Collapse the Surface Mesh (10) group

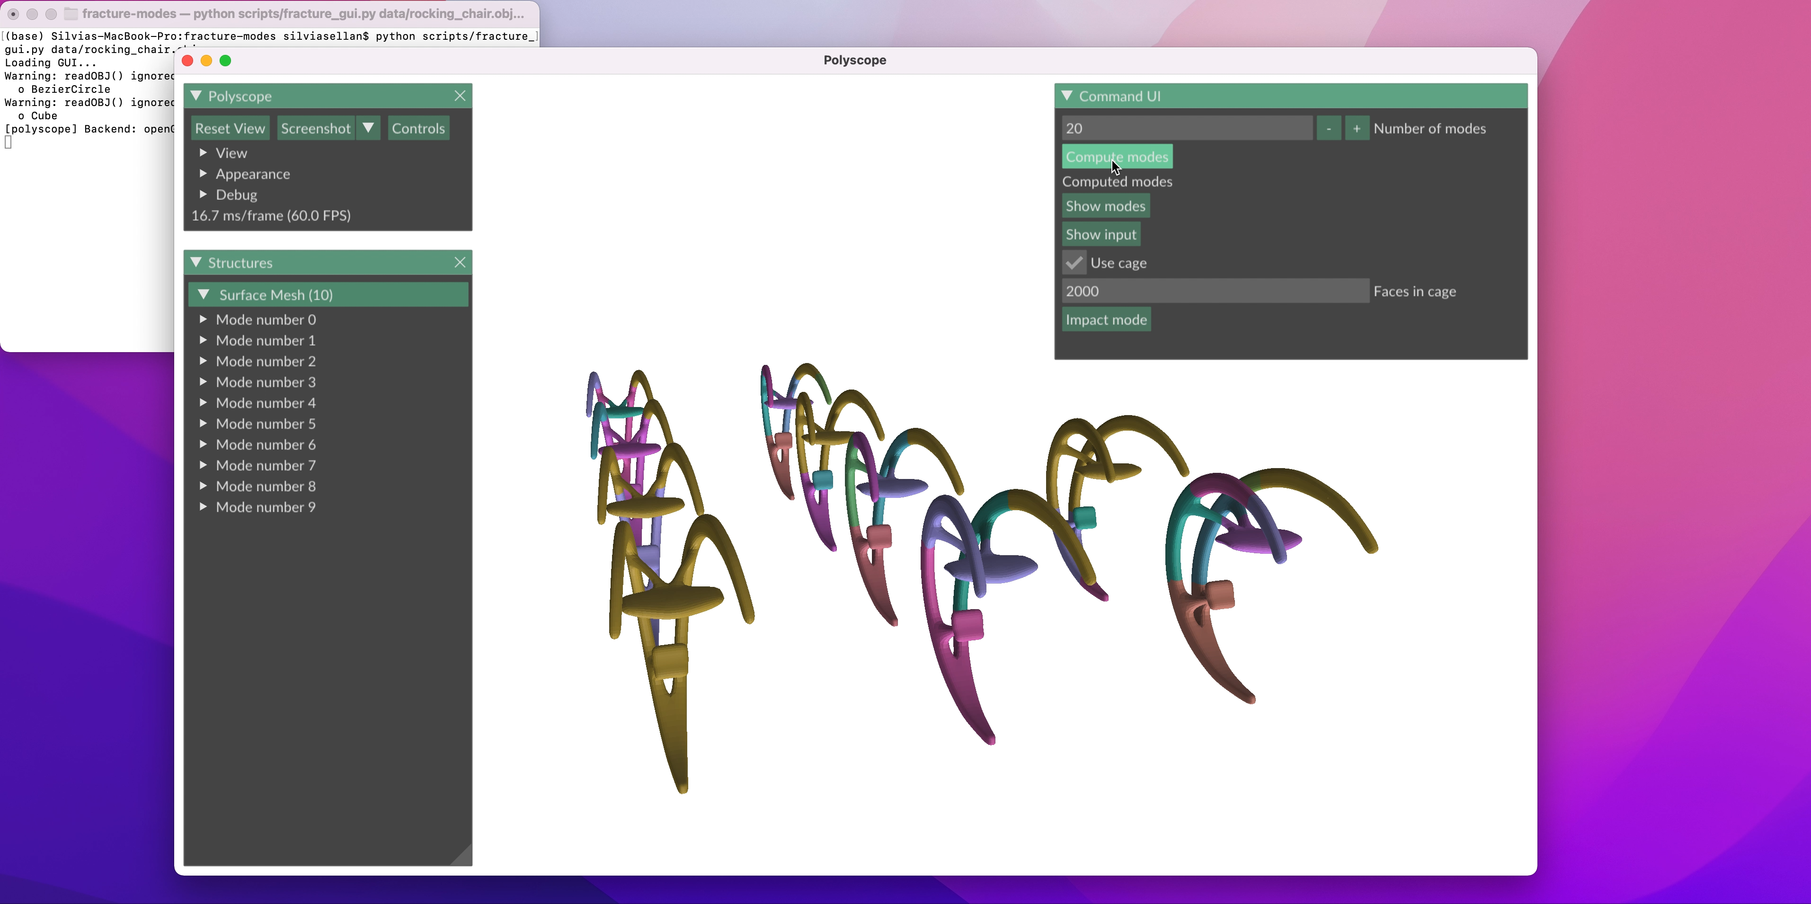204,294
